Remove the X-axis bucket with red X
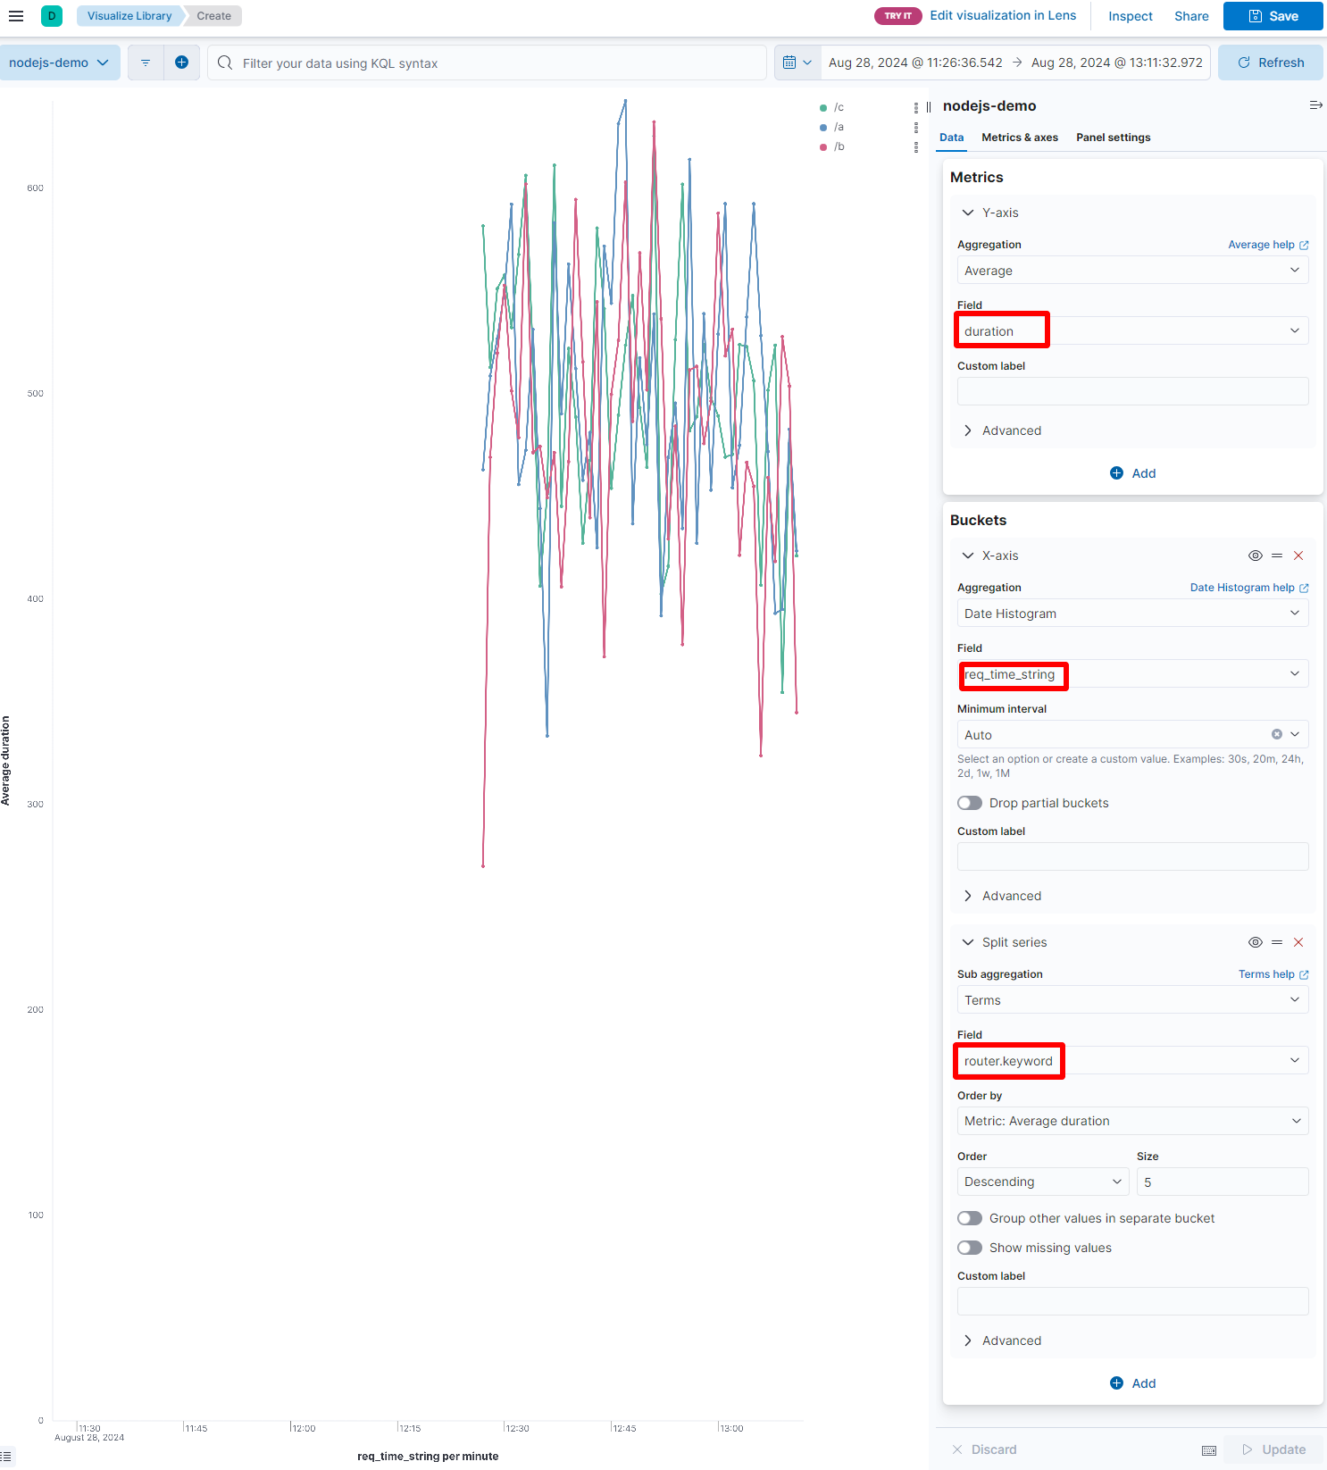Screen dimensions: 1327x1470 pyautogui.click(x=1298, y=555)
